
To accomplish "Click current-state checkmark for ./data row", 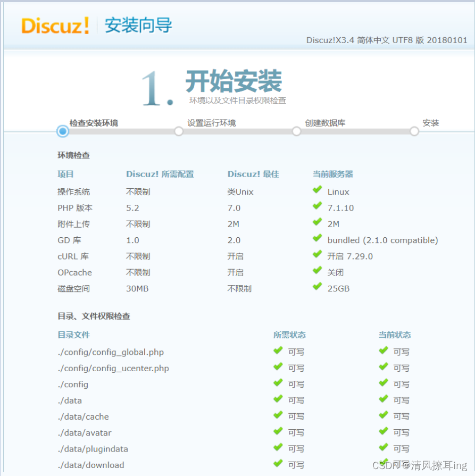I will tap(384, 398).
